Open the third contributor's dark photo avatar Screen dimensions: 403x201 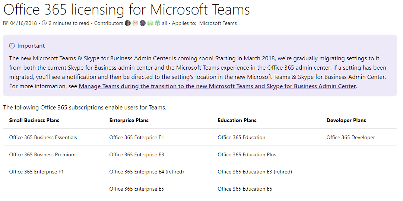(143, 23)
